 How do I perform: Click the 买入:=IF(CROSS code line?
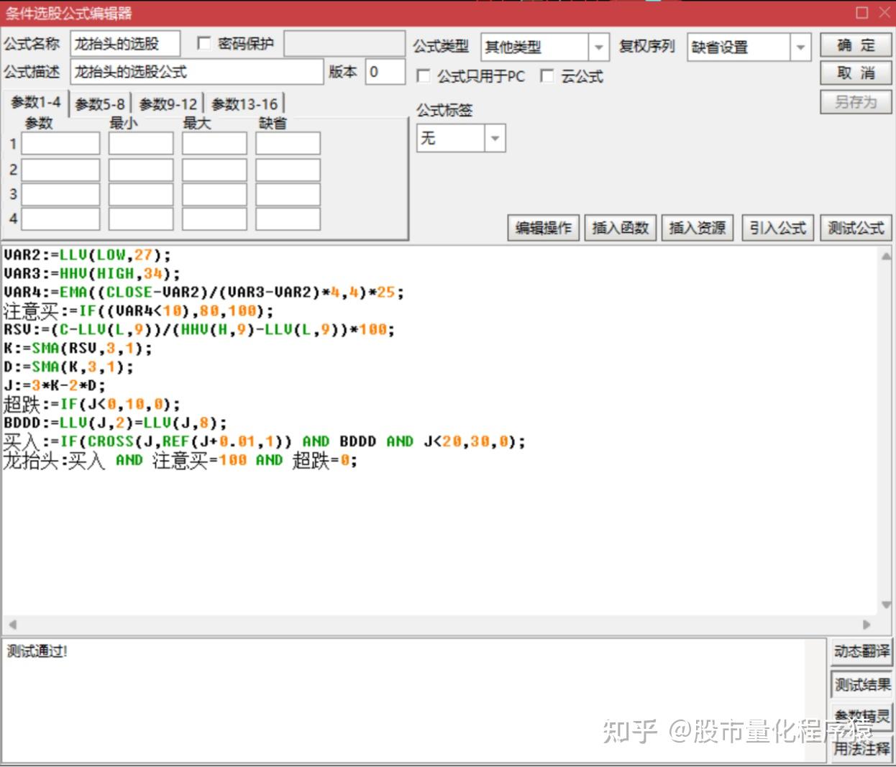point(264,441)
